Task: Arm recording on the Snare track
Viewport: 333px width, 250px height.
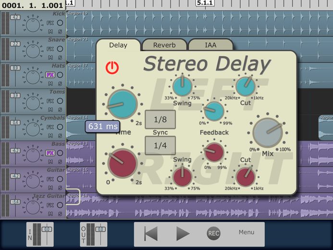Action: (60, 49)
